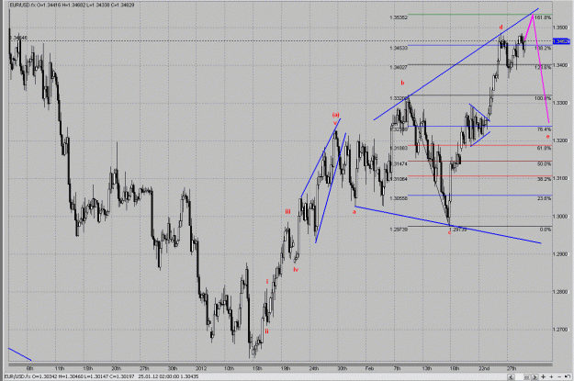Click the 22nd date axis label
This screenshot has height=381, width=574.
(x=484, y=368)
